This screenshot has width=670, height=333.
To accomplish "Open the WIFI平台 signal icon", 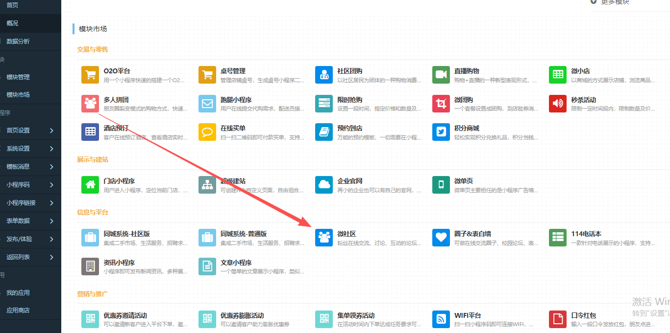I will coord(441,319).
